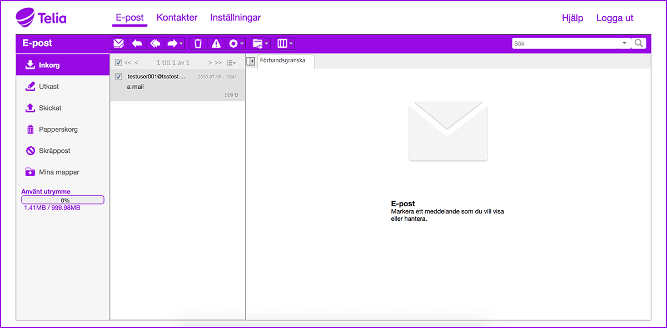Open the list sort options dropdown
Viewport: 667px width, 328px height.
pos(231,63)
